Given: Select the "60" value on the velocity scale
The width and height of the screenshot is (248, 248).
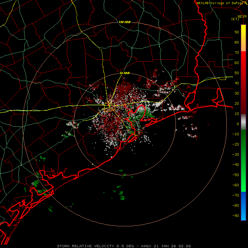Looking at the screenshot, I should coord(237,63).
